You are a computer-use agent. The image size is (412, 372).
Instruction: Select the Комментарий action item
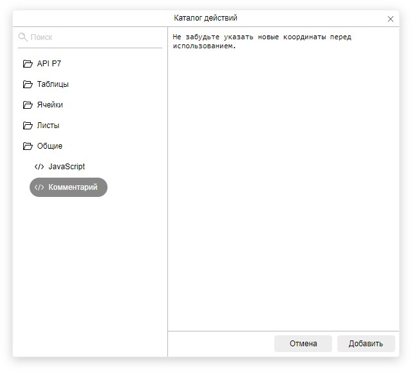73,187
